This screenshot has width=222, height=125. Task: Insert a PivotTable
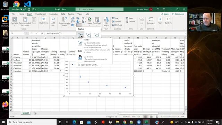tap(15, 21)
